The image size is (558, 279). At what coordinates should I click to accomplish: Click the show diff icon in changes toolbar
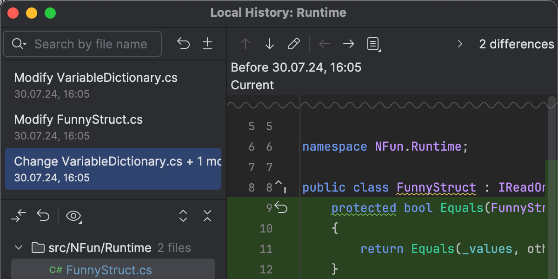pyautogui.click(x=19, y=216)
